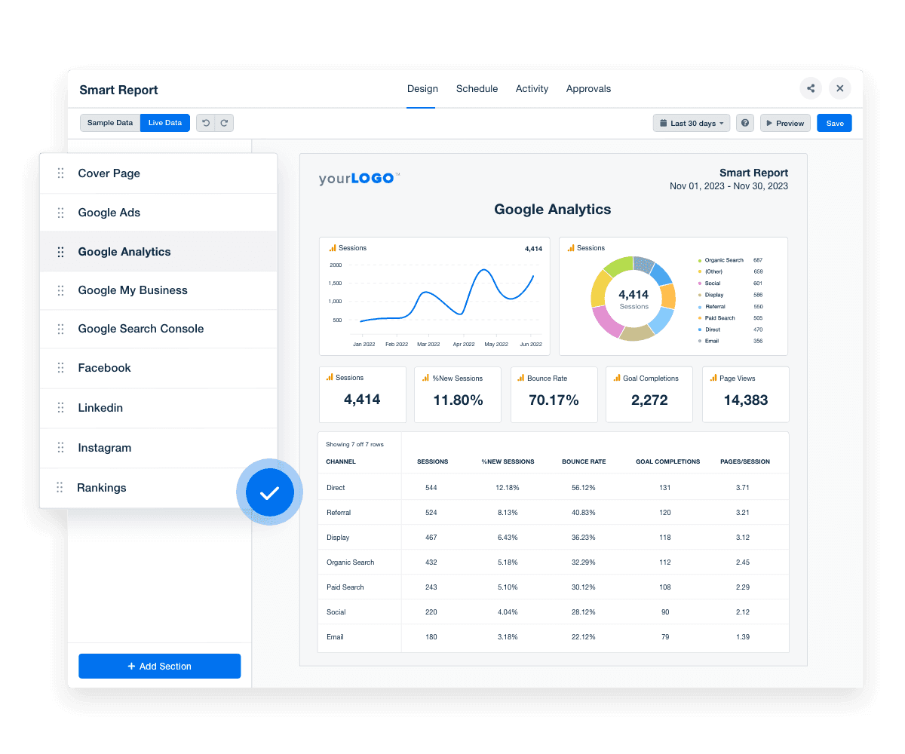Click the Bounce Rate widget chart icon
The width and height of the screenshot is (905, 754).
coord(520,378)
